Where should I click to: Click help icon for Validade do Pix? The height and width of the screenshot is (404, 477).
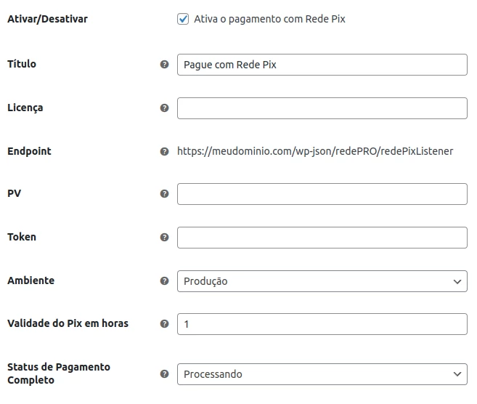pyautogui.click(x=164, y=324)
